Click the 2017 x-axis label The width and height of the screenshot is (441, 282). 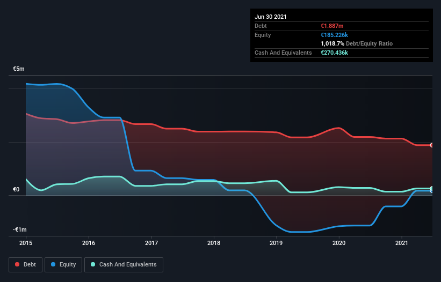pyautogui.click(x=151, y=243)
